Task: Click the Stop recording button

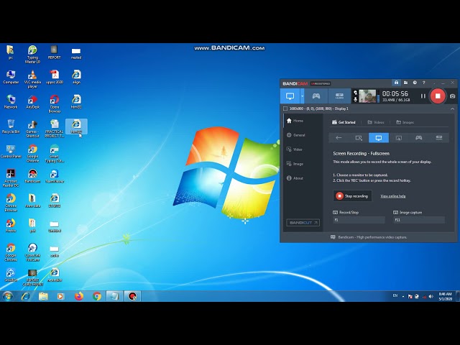Action: (x=352, y=195)
